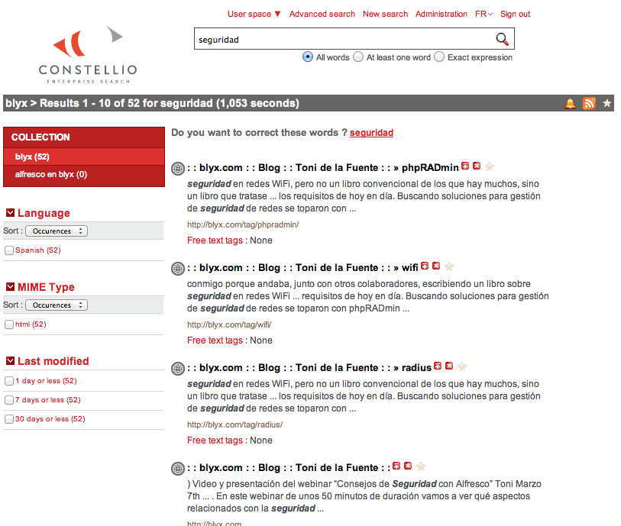Select the All words radio button
The width and height of the screenshot is (621, 526).
tap(308, 57)
